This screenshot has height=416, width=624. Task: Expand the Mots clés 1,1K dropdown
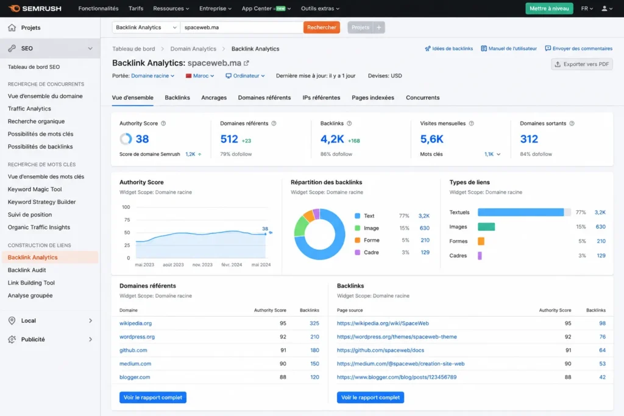click(x=492, y=154)
